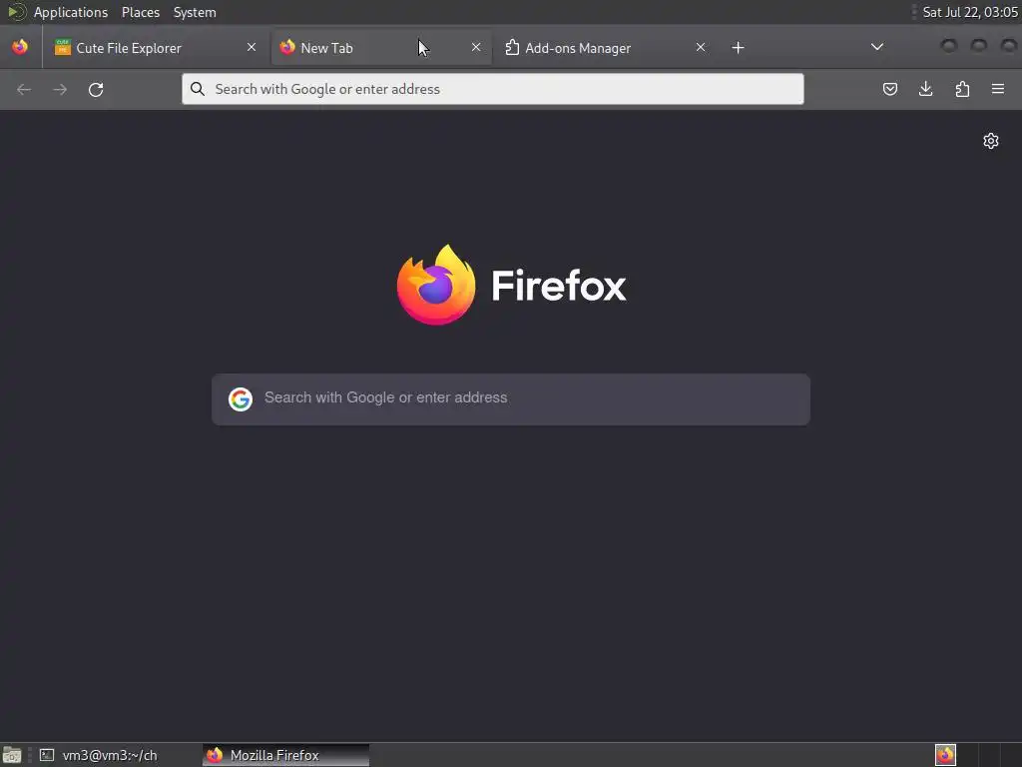Click the Firefox workspace thumbnail in bottom panel
1022x767 pixels.
[x=945, y=755]
